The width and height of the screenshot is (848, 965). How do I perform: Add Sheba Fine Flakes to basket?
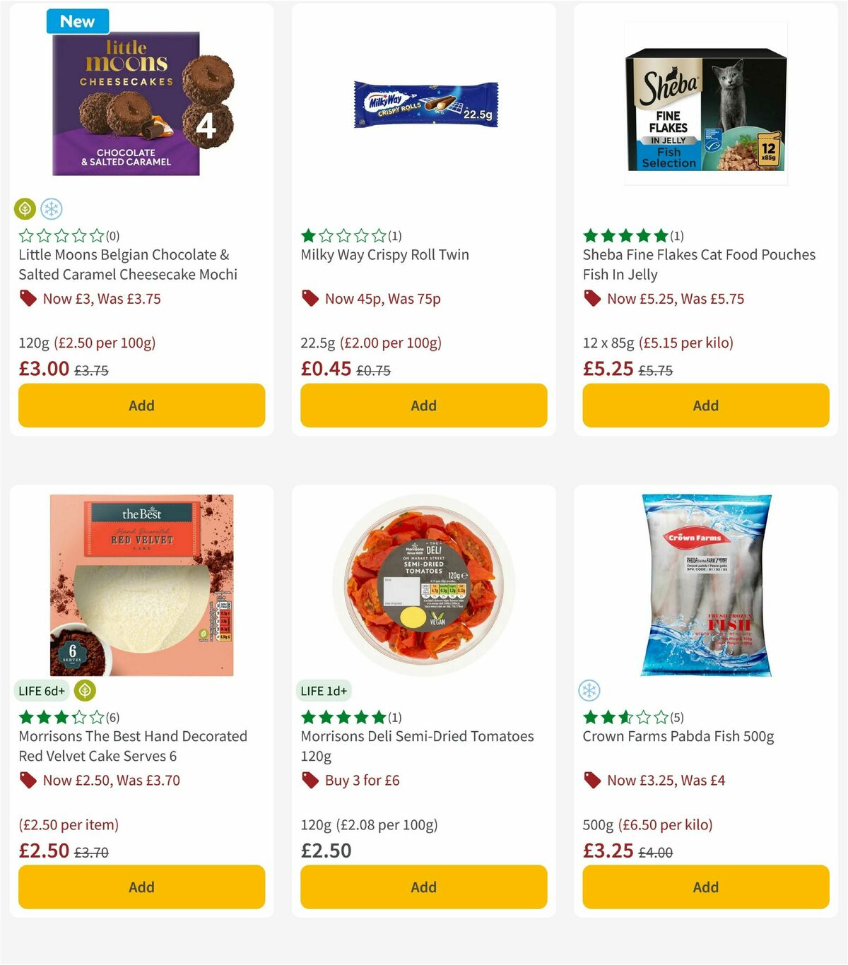click(x=705, y=405)
